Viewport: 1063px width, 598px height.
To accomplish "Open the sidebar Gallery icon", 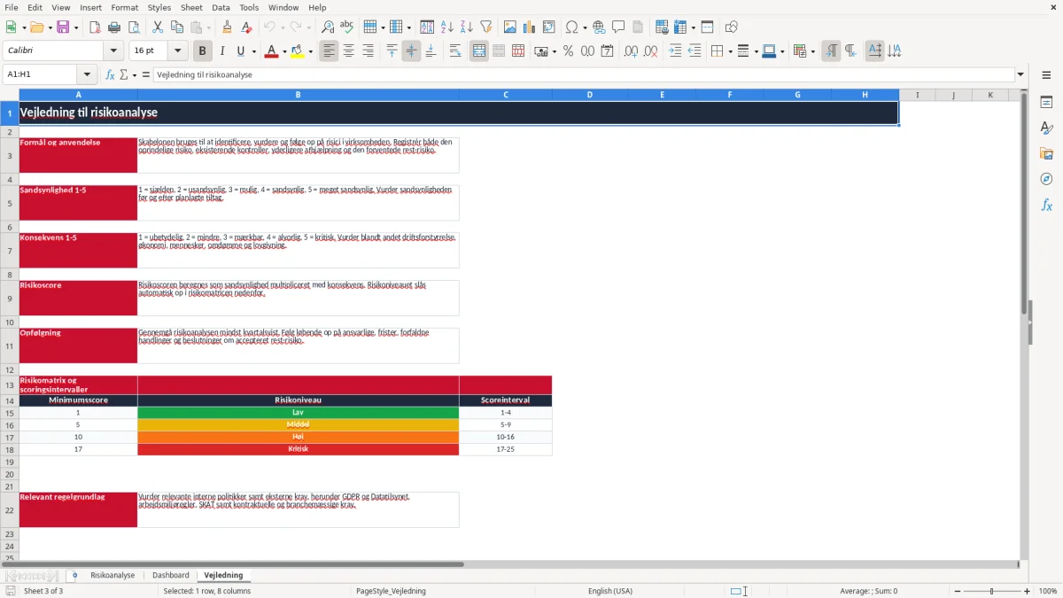I will (1046, 153).
